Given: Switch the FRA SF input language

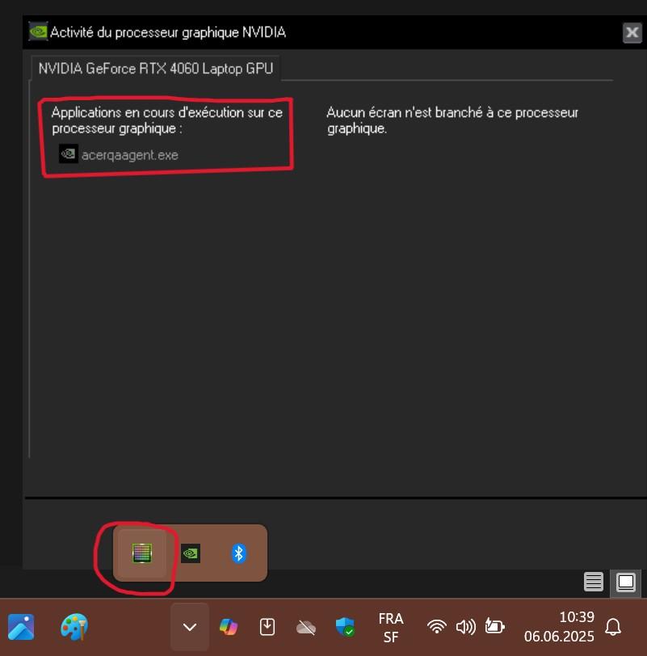Looking at the screenshot, I should 391,628.
